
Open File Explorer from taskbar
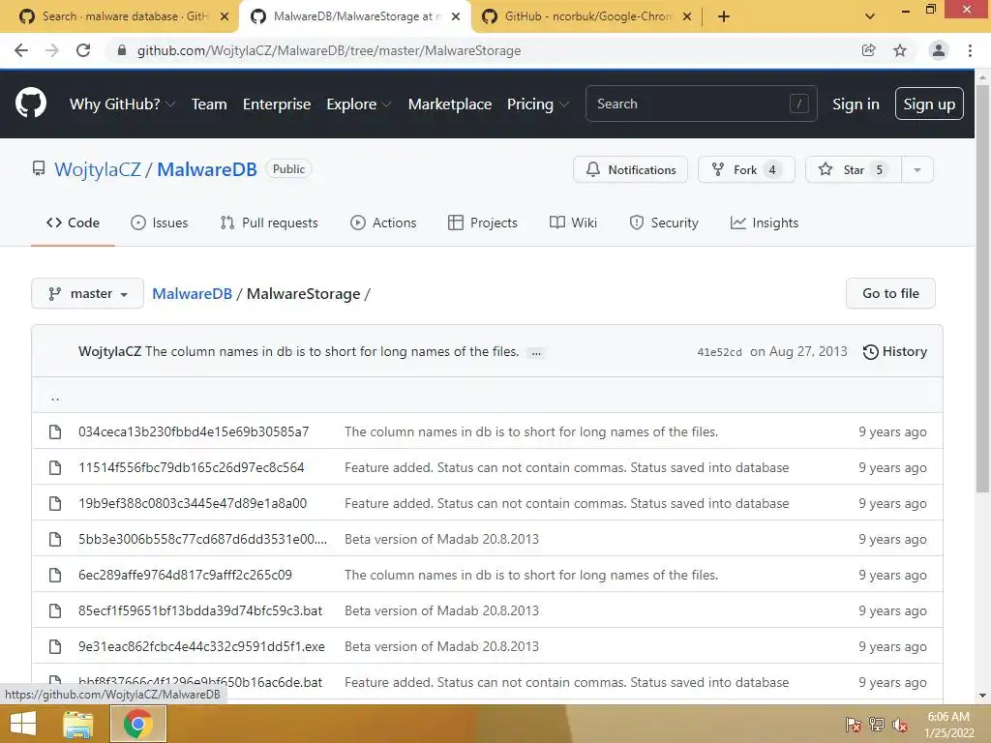(78, 724)
